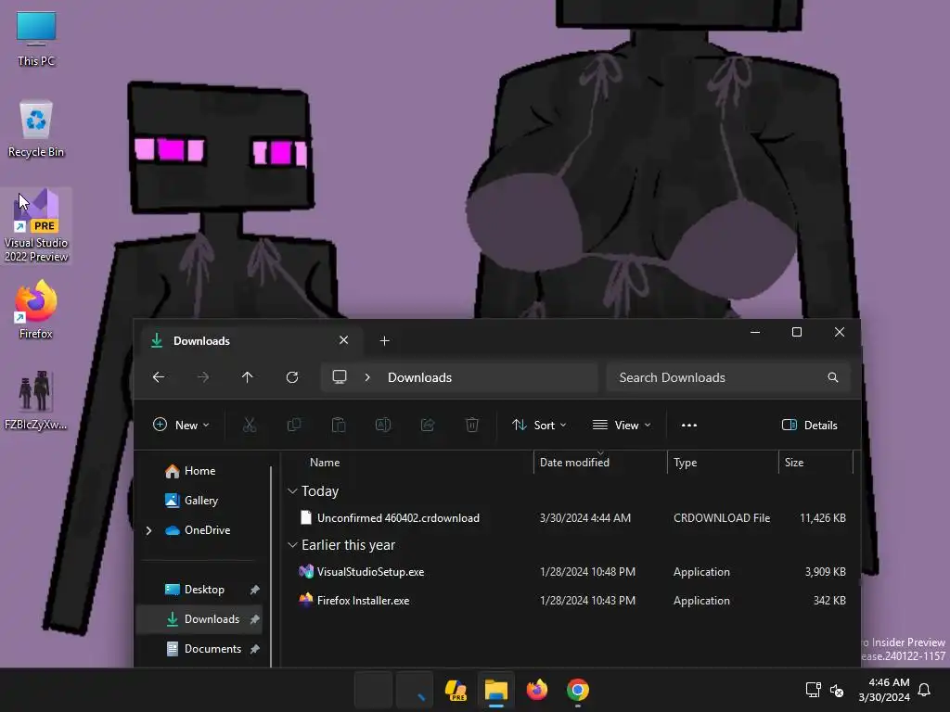The image size is (950, 712).
Task: Go back in File Explorer
Action: (159, 377)
